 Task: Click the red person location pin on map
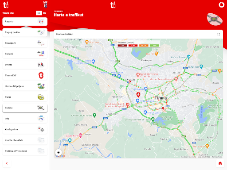coord(138,95)
